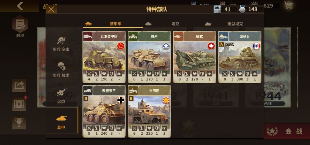This screenshot has width=310, height=145.
Task: Open the shopping cart store icon
Action: pos(288,5)
